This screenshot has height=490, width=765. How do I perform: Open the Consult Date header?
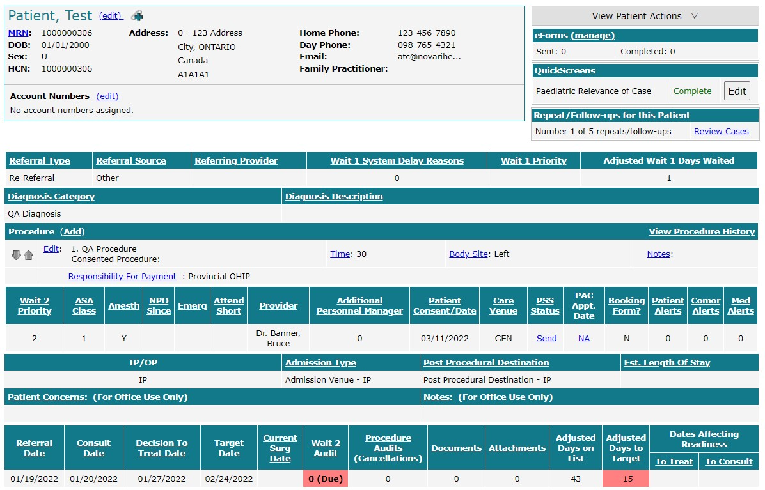tap(93, 448)
